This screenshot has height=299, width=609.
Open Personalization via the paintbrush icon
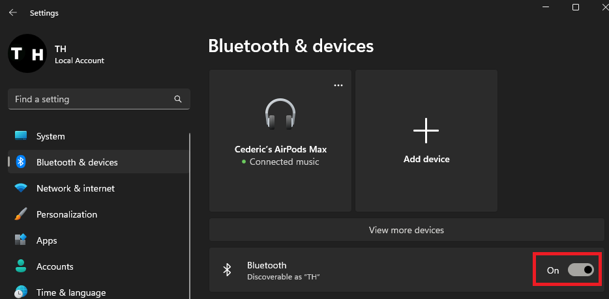tap(21, 214)
